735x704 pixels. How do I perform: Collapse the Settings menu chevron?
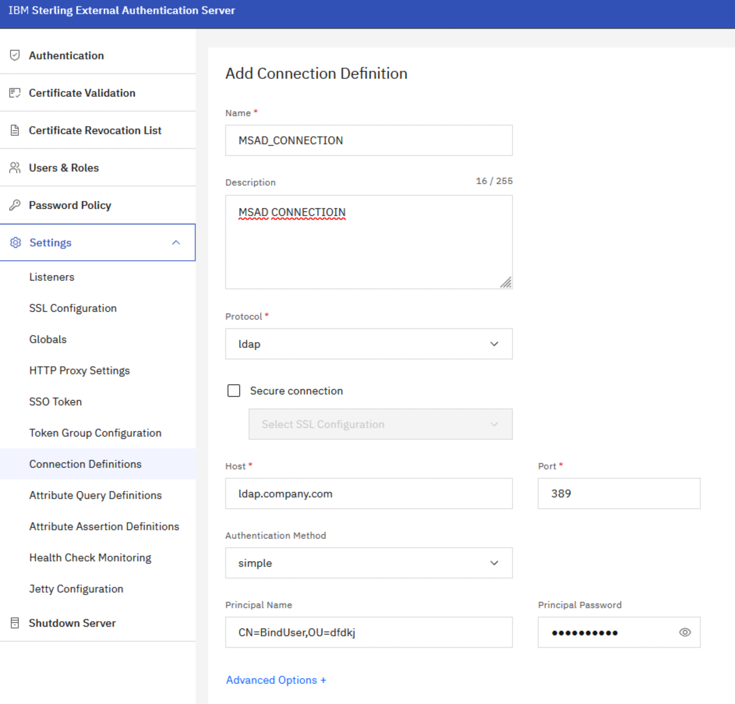[x=176, y=242]
